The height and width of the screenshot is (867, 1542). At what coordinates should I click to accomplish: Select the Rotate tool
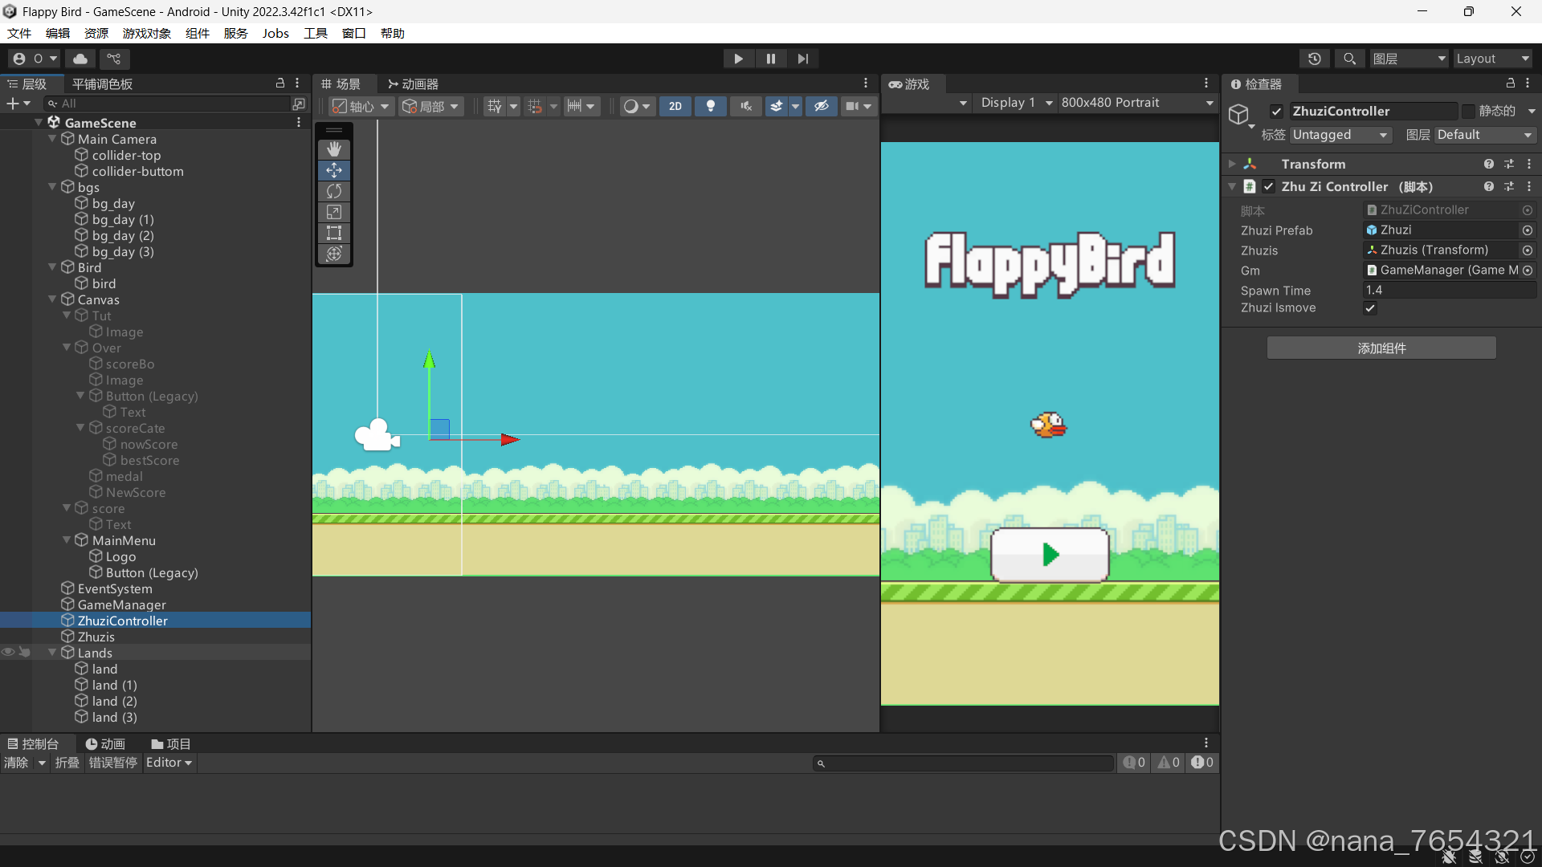pos(333,191)
